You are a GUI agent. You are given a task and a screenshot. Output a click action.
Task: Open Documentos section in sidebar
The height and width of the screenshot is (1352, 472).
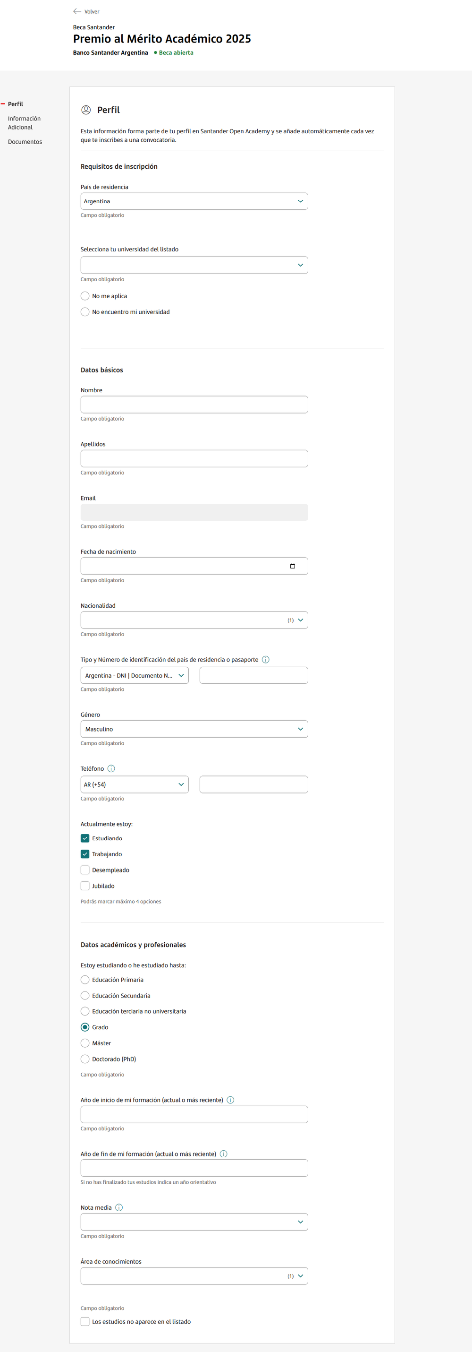[25, 142]
